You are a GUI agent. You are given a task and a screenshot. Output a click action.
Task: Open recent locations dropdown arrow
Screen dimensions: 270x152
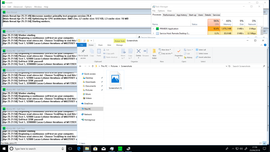[x=89, y=66]
